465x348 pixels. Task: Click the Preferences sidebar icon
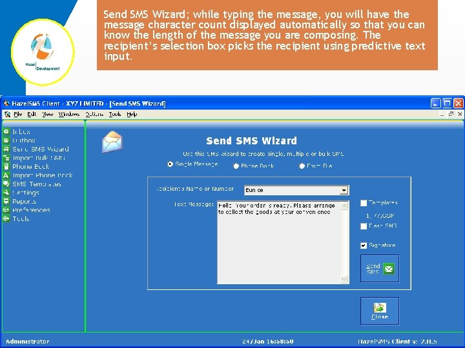click(6, 210)
